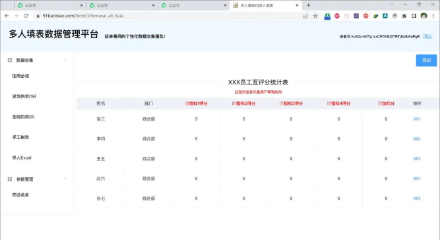Select 导入Excel in the sidebar
Viewport: 440px width, 240px height.
pos(22,158)
